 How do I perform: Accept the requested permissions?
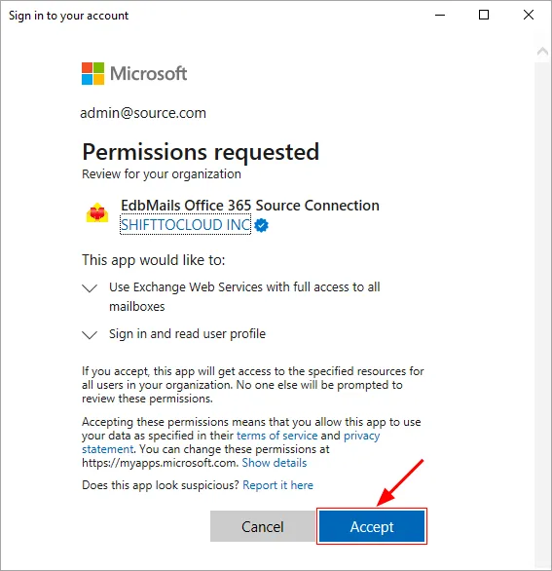372,526
